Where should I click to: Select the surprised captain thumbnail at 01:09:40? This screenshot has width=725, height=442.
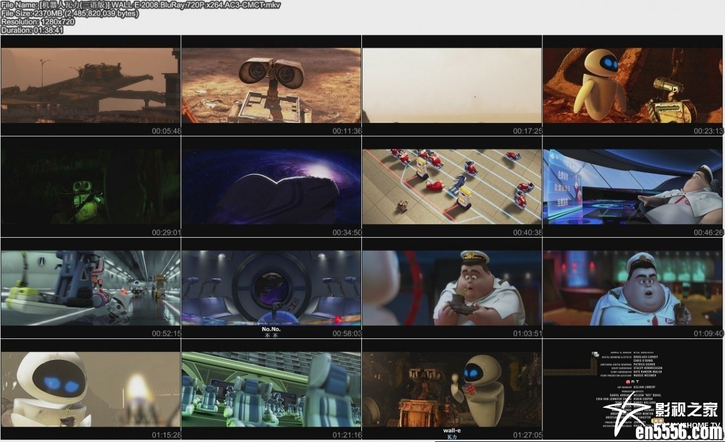point(633,288)
